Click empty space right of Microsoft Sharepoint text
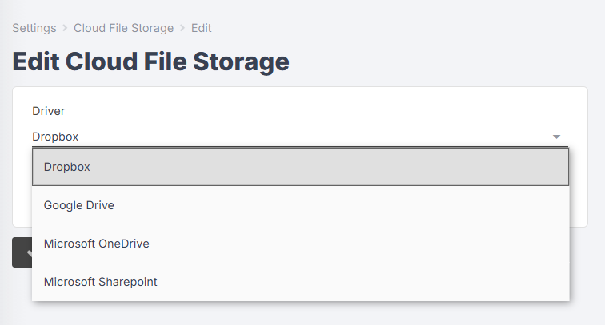 coord(363,282)
